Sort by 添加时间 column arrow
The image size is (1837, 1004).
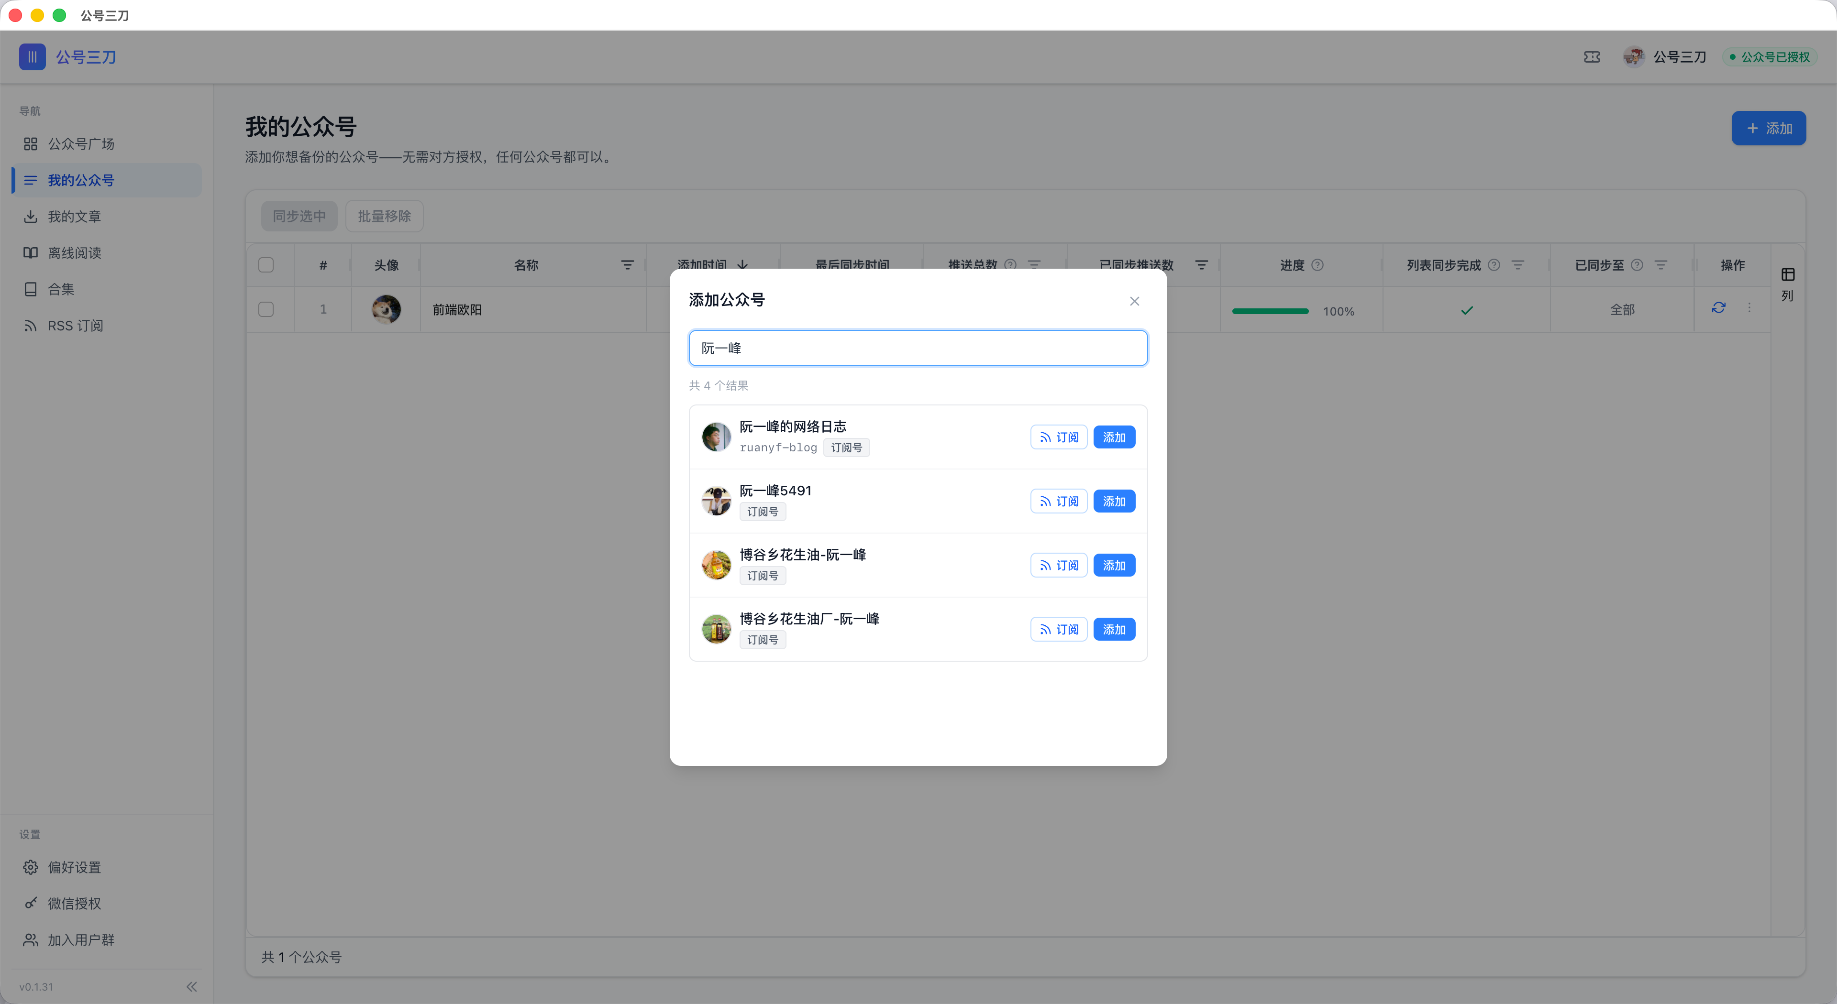[743, 265]
